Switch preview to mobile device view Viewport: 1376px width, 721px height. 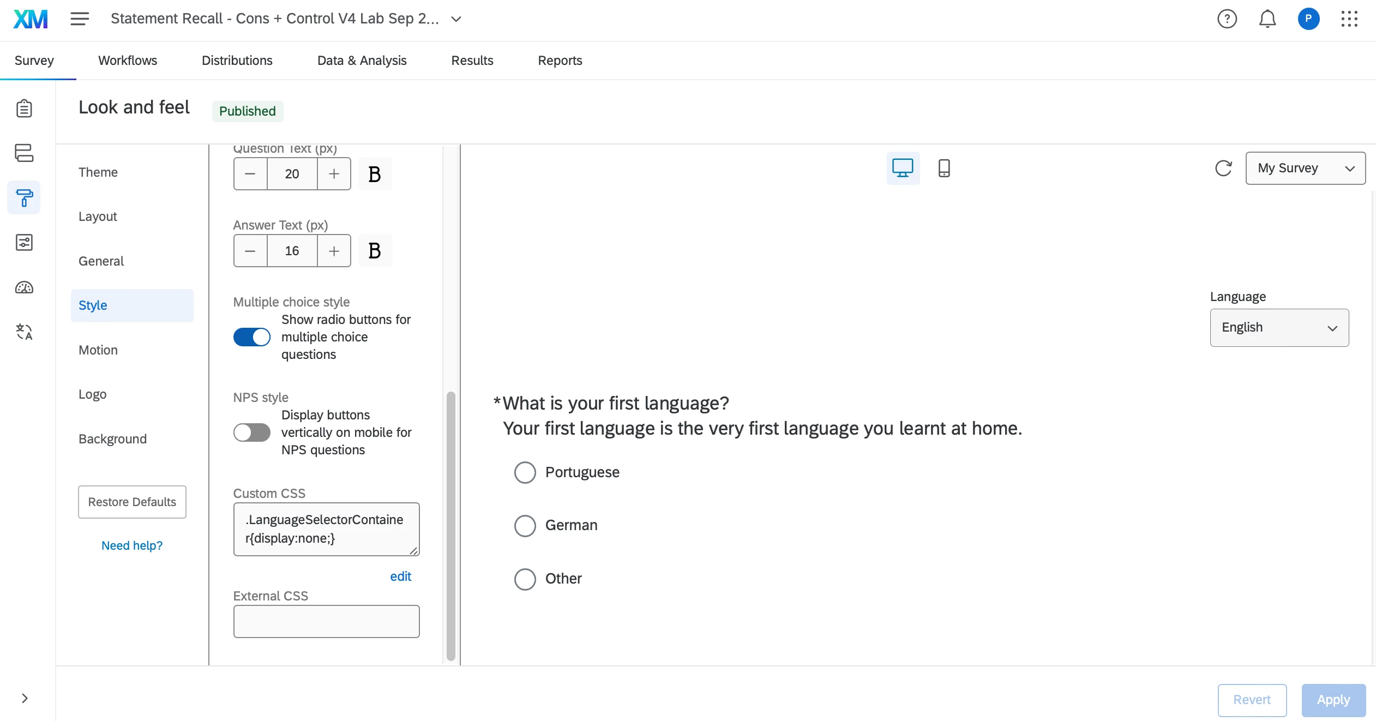(944, 168)
